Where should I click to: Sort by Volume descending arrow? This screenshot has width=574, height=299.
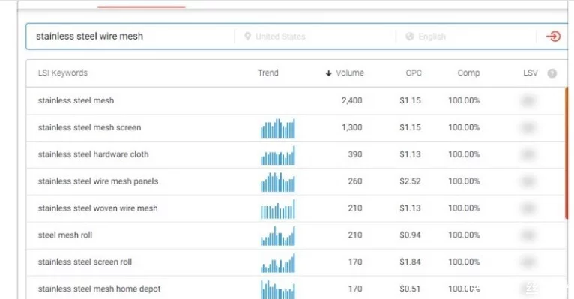pos(328,73)
